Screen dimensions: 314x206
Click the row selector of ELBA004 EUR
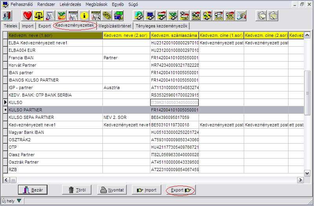pyautogui.click(x=5, y=51)
